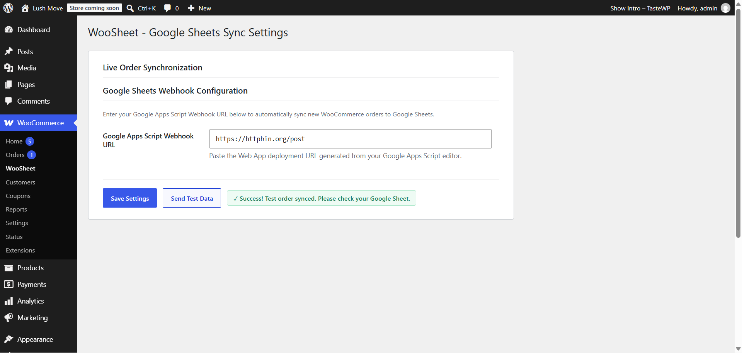Click the Live Order Synchronization heading

[153, 68]
